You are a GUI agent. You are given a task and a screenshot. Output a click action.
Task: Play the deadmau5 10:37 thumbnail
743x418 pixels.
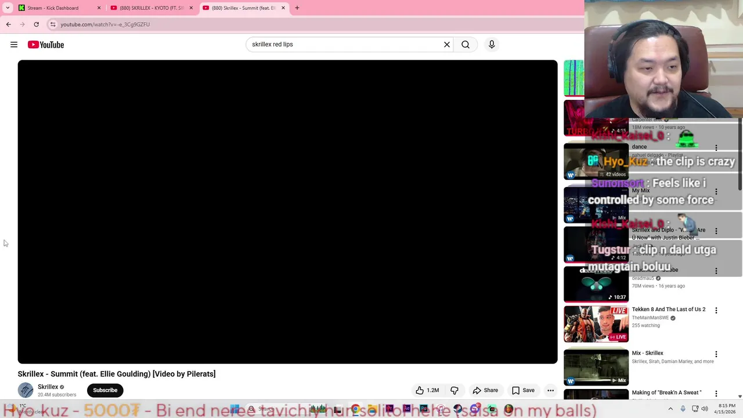(x=596, y=284)
